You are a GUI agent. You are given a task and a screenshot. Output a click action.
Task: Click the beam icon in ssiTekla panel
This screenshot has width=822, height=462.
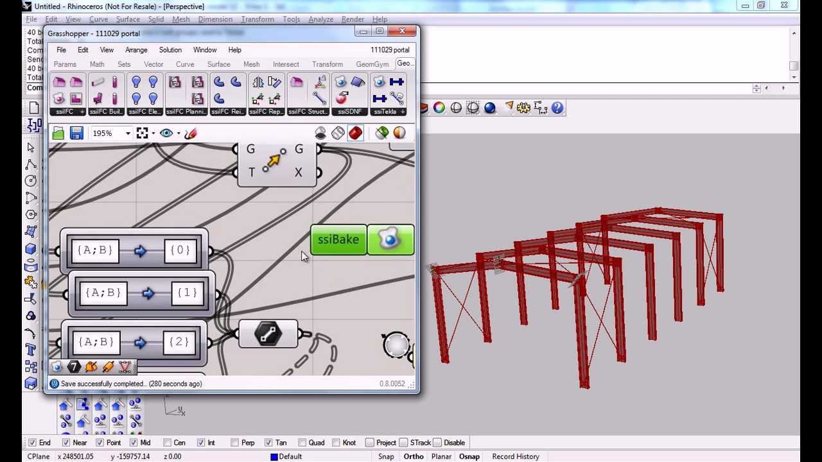(x=396, y=82)
